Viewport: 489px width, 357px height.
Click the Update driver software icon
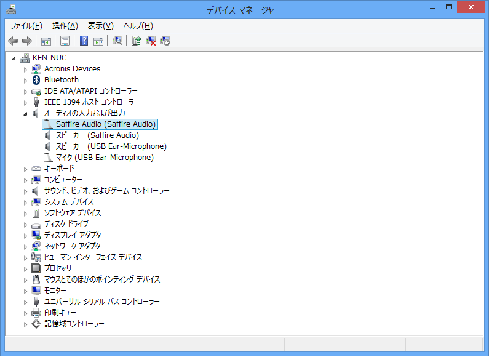(137, 41)
